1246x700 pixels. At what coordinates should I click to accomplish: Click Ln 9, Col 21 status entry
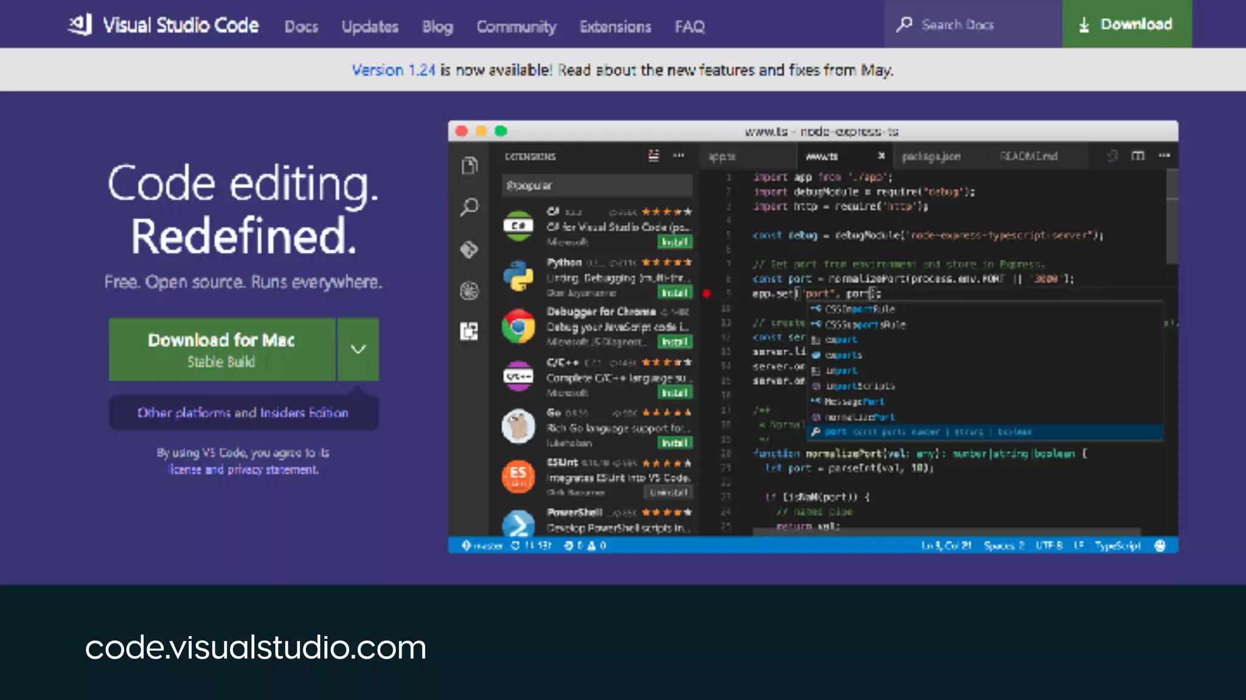pos(946,546)
